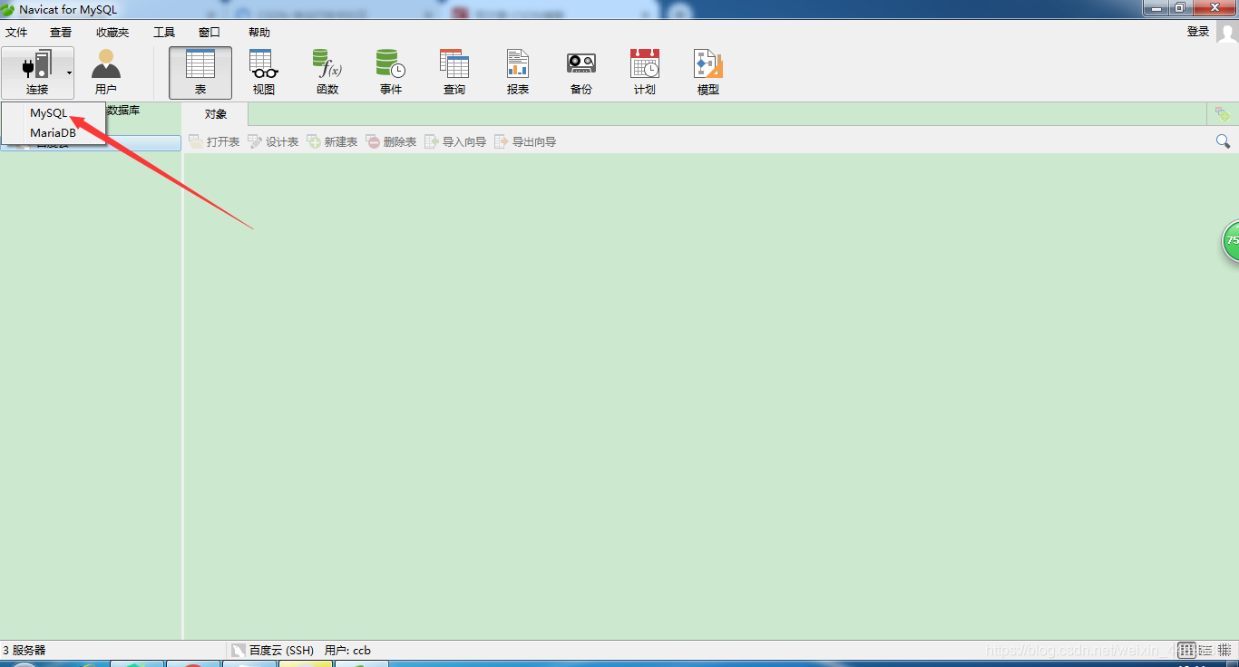Open the 连接 dropdown arrow
Screen dimensions: 1239x667
pos(69,72)
